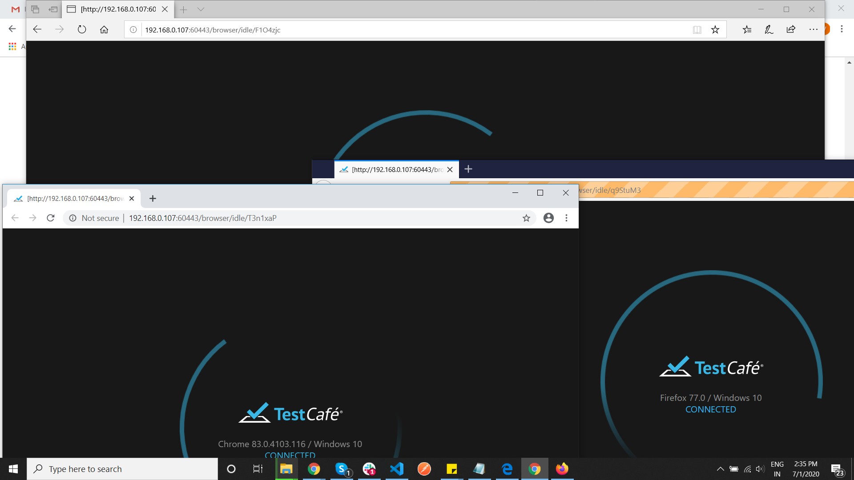Screen dimensions: 854x480
Task: Open Chrome profile avatar menu
Action: pos(548,218)
